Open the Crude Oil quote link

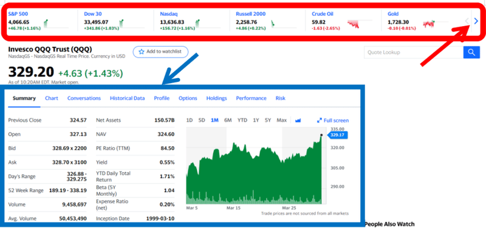323,14
